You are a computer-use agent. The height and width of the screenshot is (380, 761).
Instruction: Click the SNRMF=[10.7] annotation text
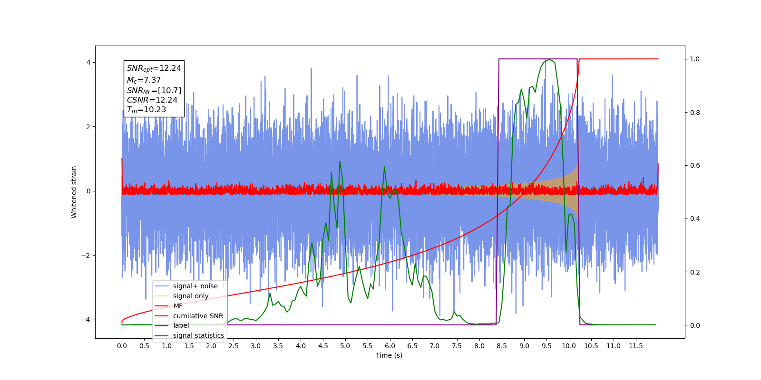[154, 90]
